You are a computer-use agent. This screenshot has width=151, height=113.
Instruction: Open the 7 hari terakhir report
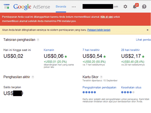click(x=91, y=50)
